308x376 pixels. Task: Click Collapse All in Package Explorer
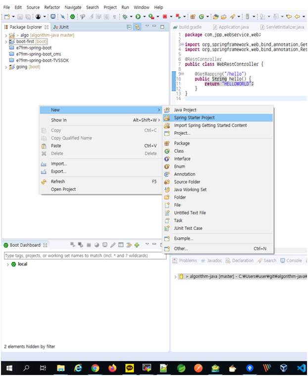[129, 27]
